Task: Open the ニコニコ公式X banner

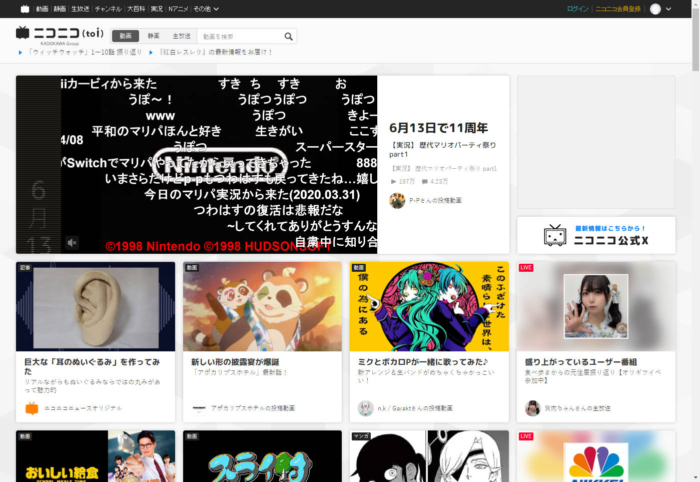Action: coord(596,235)
